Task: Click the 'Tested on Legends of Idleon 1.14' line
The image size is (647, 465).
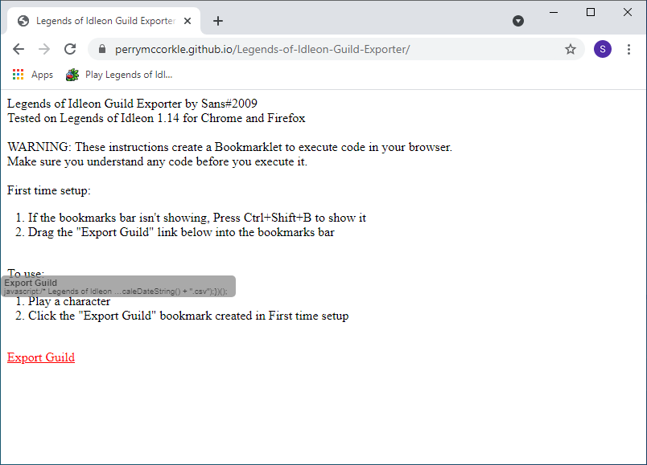Action: [156, 118]
